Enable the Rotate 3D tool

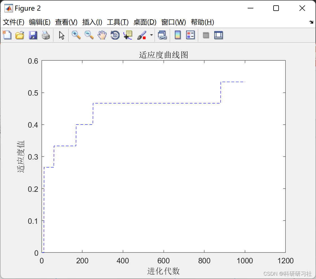[115, 35]
